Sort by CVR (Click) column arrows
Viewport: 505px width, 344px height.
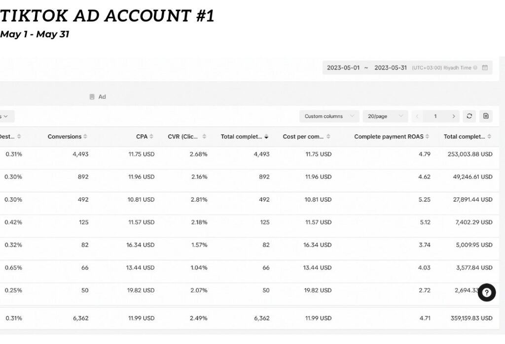tap(204, 137)
